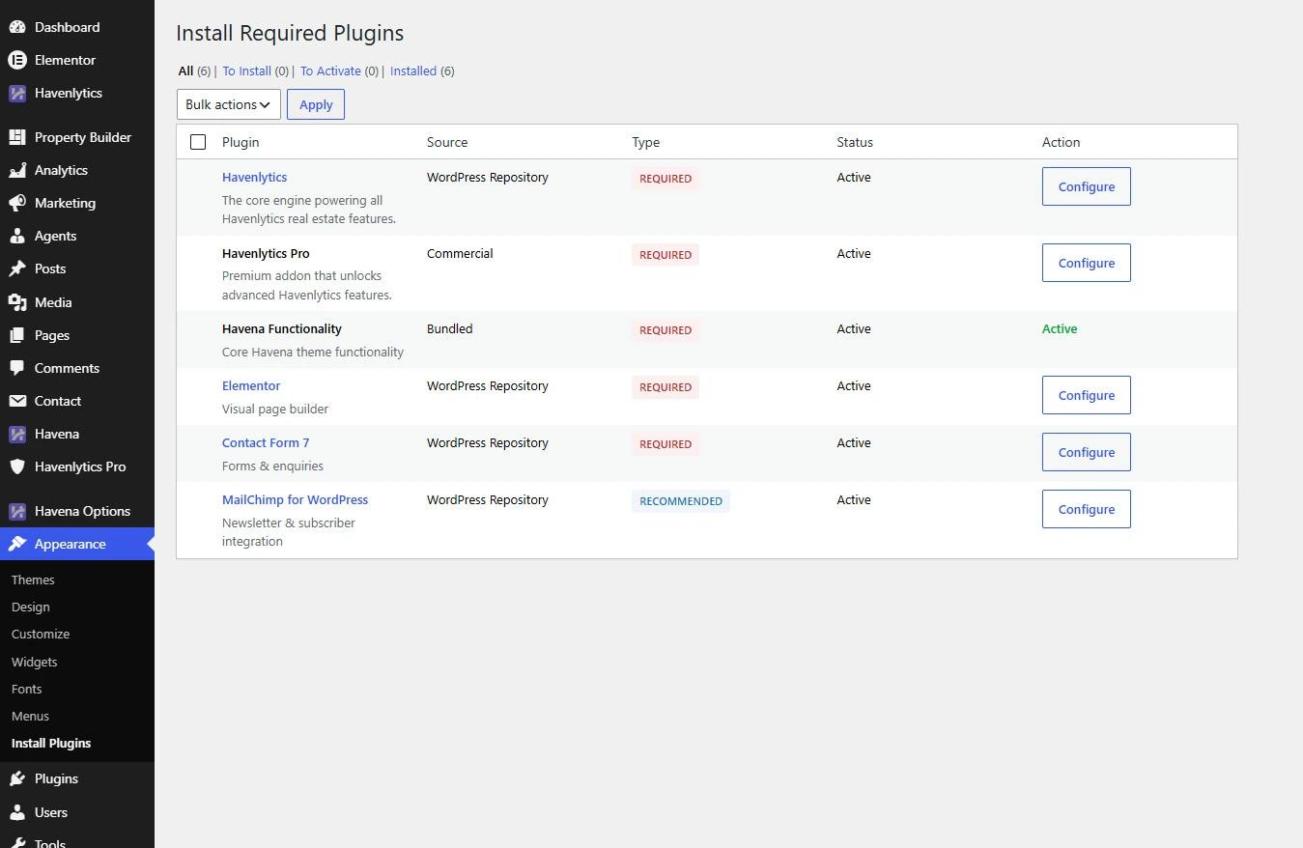
Task: Configure the Havenlytics Pro plugin
Action: pos(1086,263)
